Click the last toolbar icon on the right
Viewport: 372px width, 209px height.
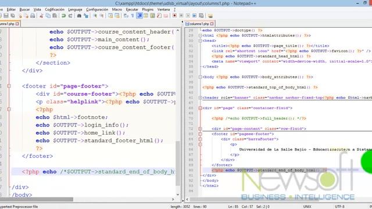point(210,16)
